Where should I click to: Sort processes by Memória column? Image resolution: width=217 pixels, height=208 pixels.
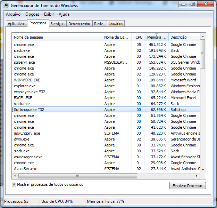pyautogui.click(x=156, y=37)
